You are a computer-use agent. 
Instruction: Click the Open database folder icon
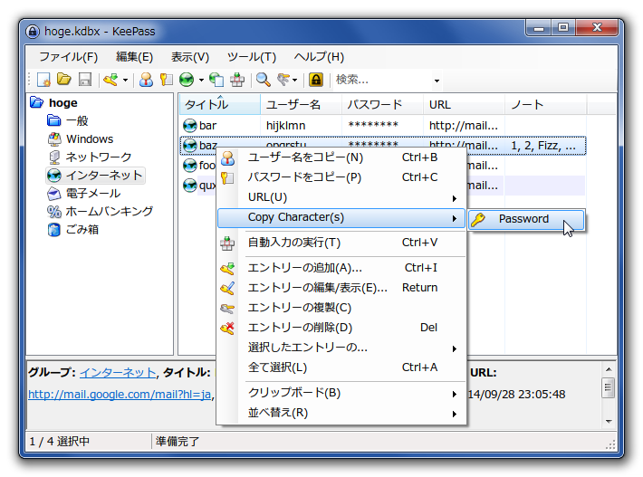pos(64,79)
